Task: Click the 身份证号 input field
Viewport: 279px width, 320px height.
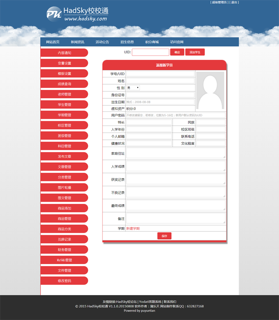Action: (160, 95)
